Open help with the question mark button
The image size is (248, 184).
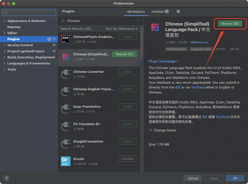(x=7, y=178)
